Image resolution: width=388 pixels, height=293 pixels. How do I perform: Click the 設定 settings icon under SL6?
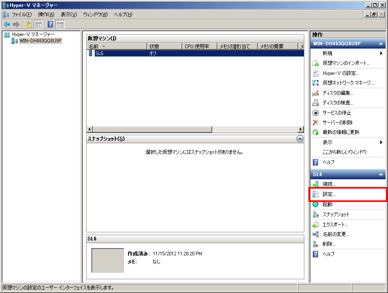tap(316, 194)
